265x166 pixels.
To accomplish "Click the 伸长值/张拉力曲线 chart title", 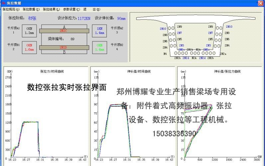I will 227,71.
